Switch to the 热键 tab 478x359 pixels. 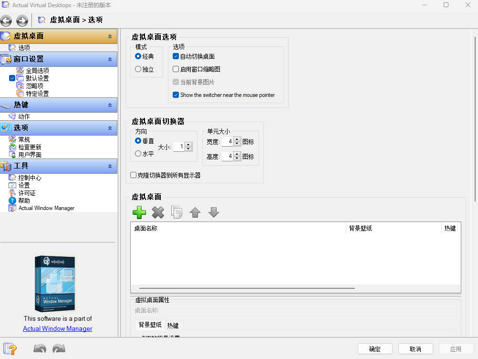pos(173,326)
